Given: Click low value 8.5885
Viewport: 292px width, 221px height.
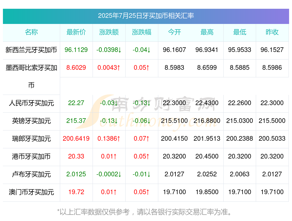Looking at the screenshot, I should pyautogui.click(x=240, y=68).
